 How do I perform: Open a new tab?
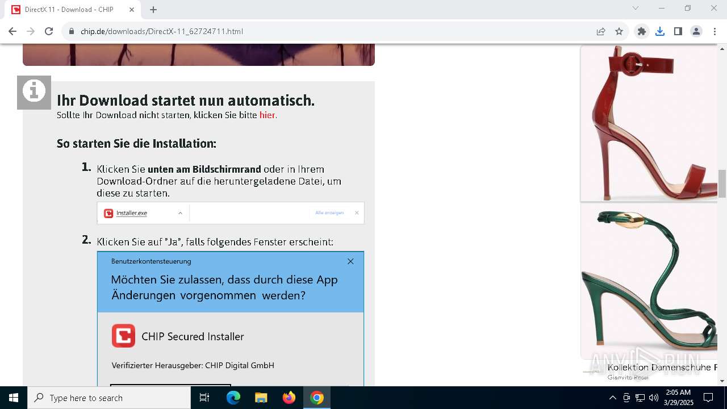pyautogui.click(x=153, y=9)
